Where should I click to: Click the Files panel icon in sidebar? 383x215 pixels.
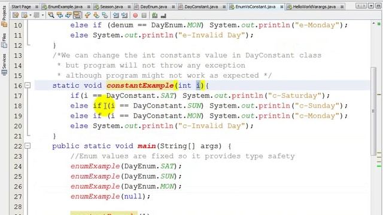coord(4,45)
